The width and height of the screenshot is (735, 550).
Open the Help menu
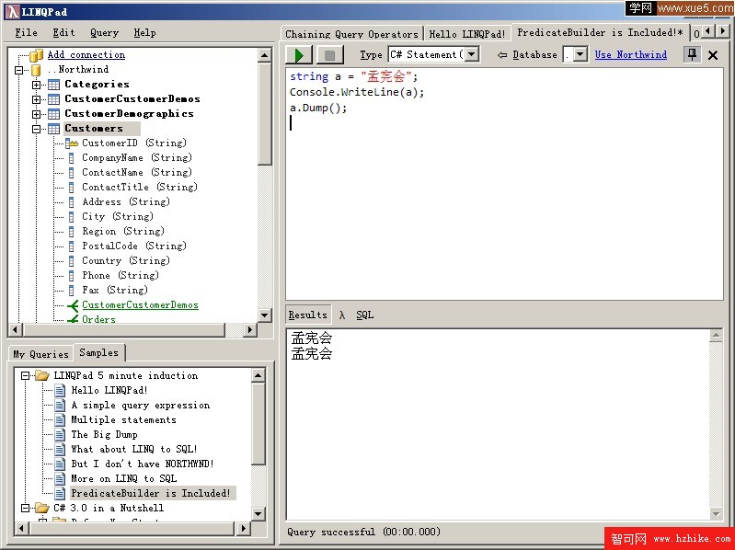pos(144,33)
